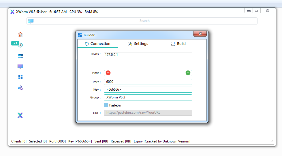This screenshot has width=282, height=156.
Task: Toggle the Pastebin checkbox
Action: pyautogui.click(x=106, y=105)
